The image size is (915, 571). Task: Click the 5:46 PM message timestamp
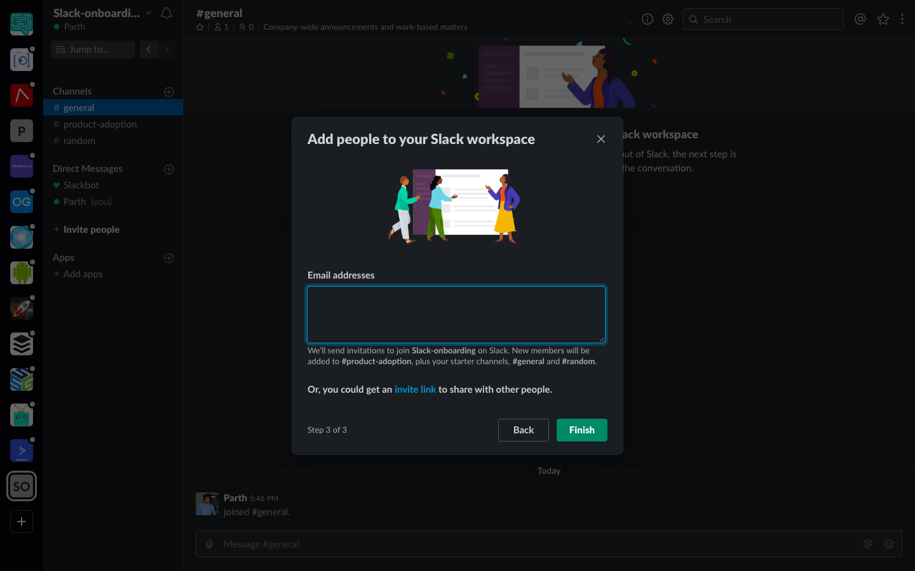[x=264, y=499]
